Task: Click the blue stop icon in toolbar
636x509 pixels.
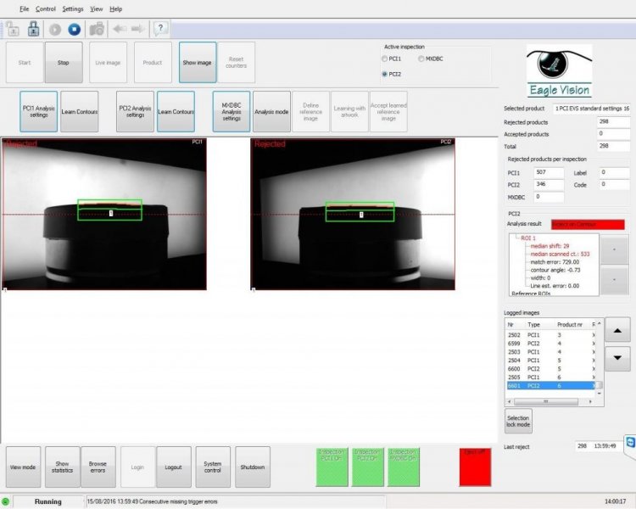Action: 75,29
